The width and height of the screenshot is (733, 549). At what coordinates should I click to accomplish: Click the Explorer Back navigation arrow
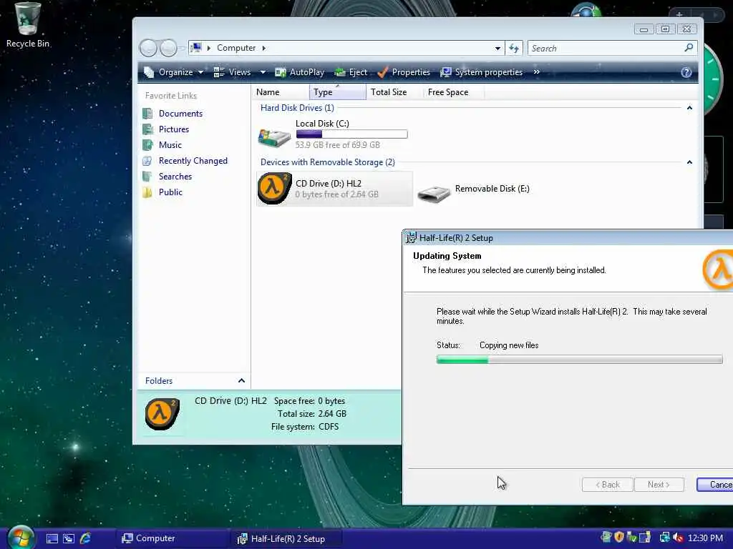[x=148, y=48]
